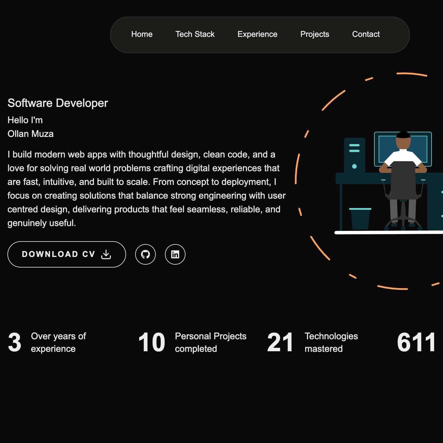443x443 pixels.
Task: Click the Technologies mastered label
Action: pos(331,342)
